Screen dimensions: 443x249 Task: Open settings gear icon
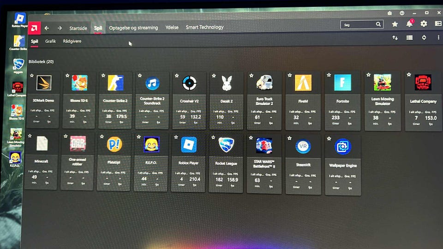[x=424, y=24]
